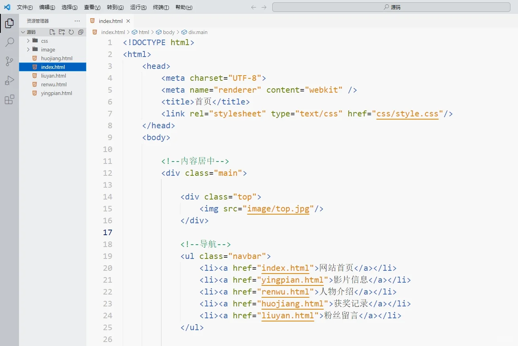Screen dimensions: 518x346
Task: Expand the css folder
Action: pyautogui.click(x=27, y=40)
